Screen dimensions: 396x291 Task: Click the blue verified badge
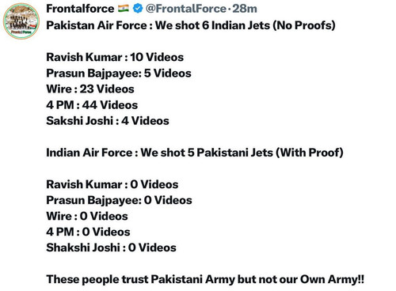pos(138,9)
